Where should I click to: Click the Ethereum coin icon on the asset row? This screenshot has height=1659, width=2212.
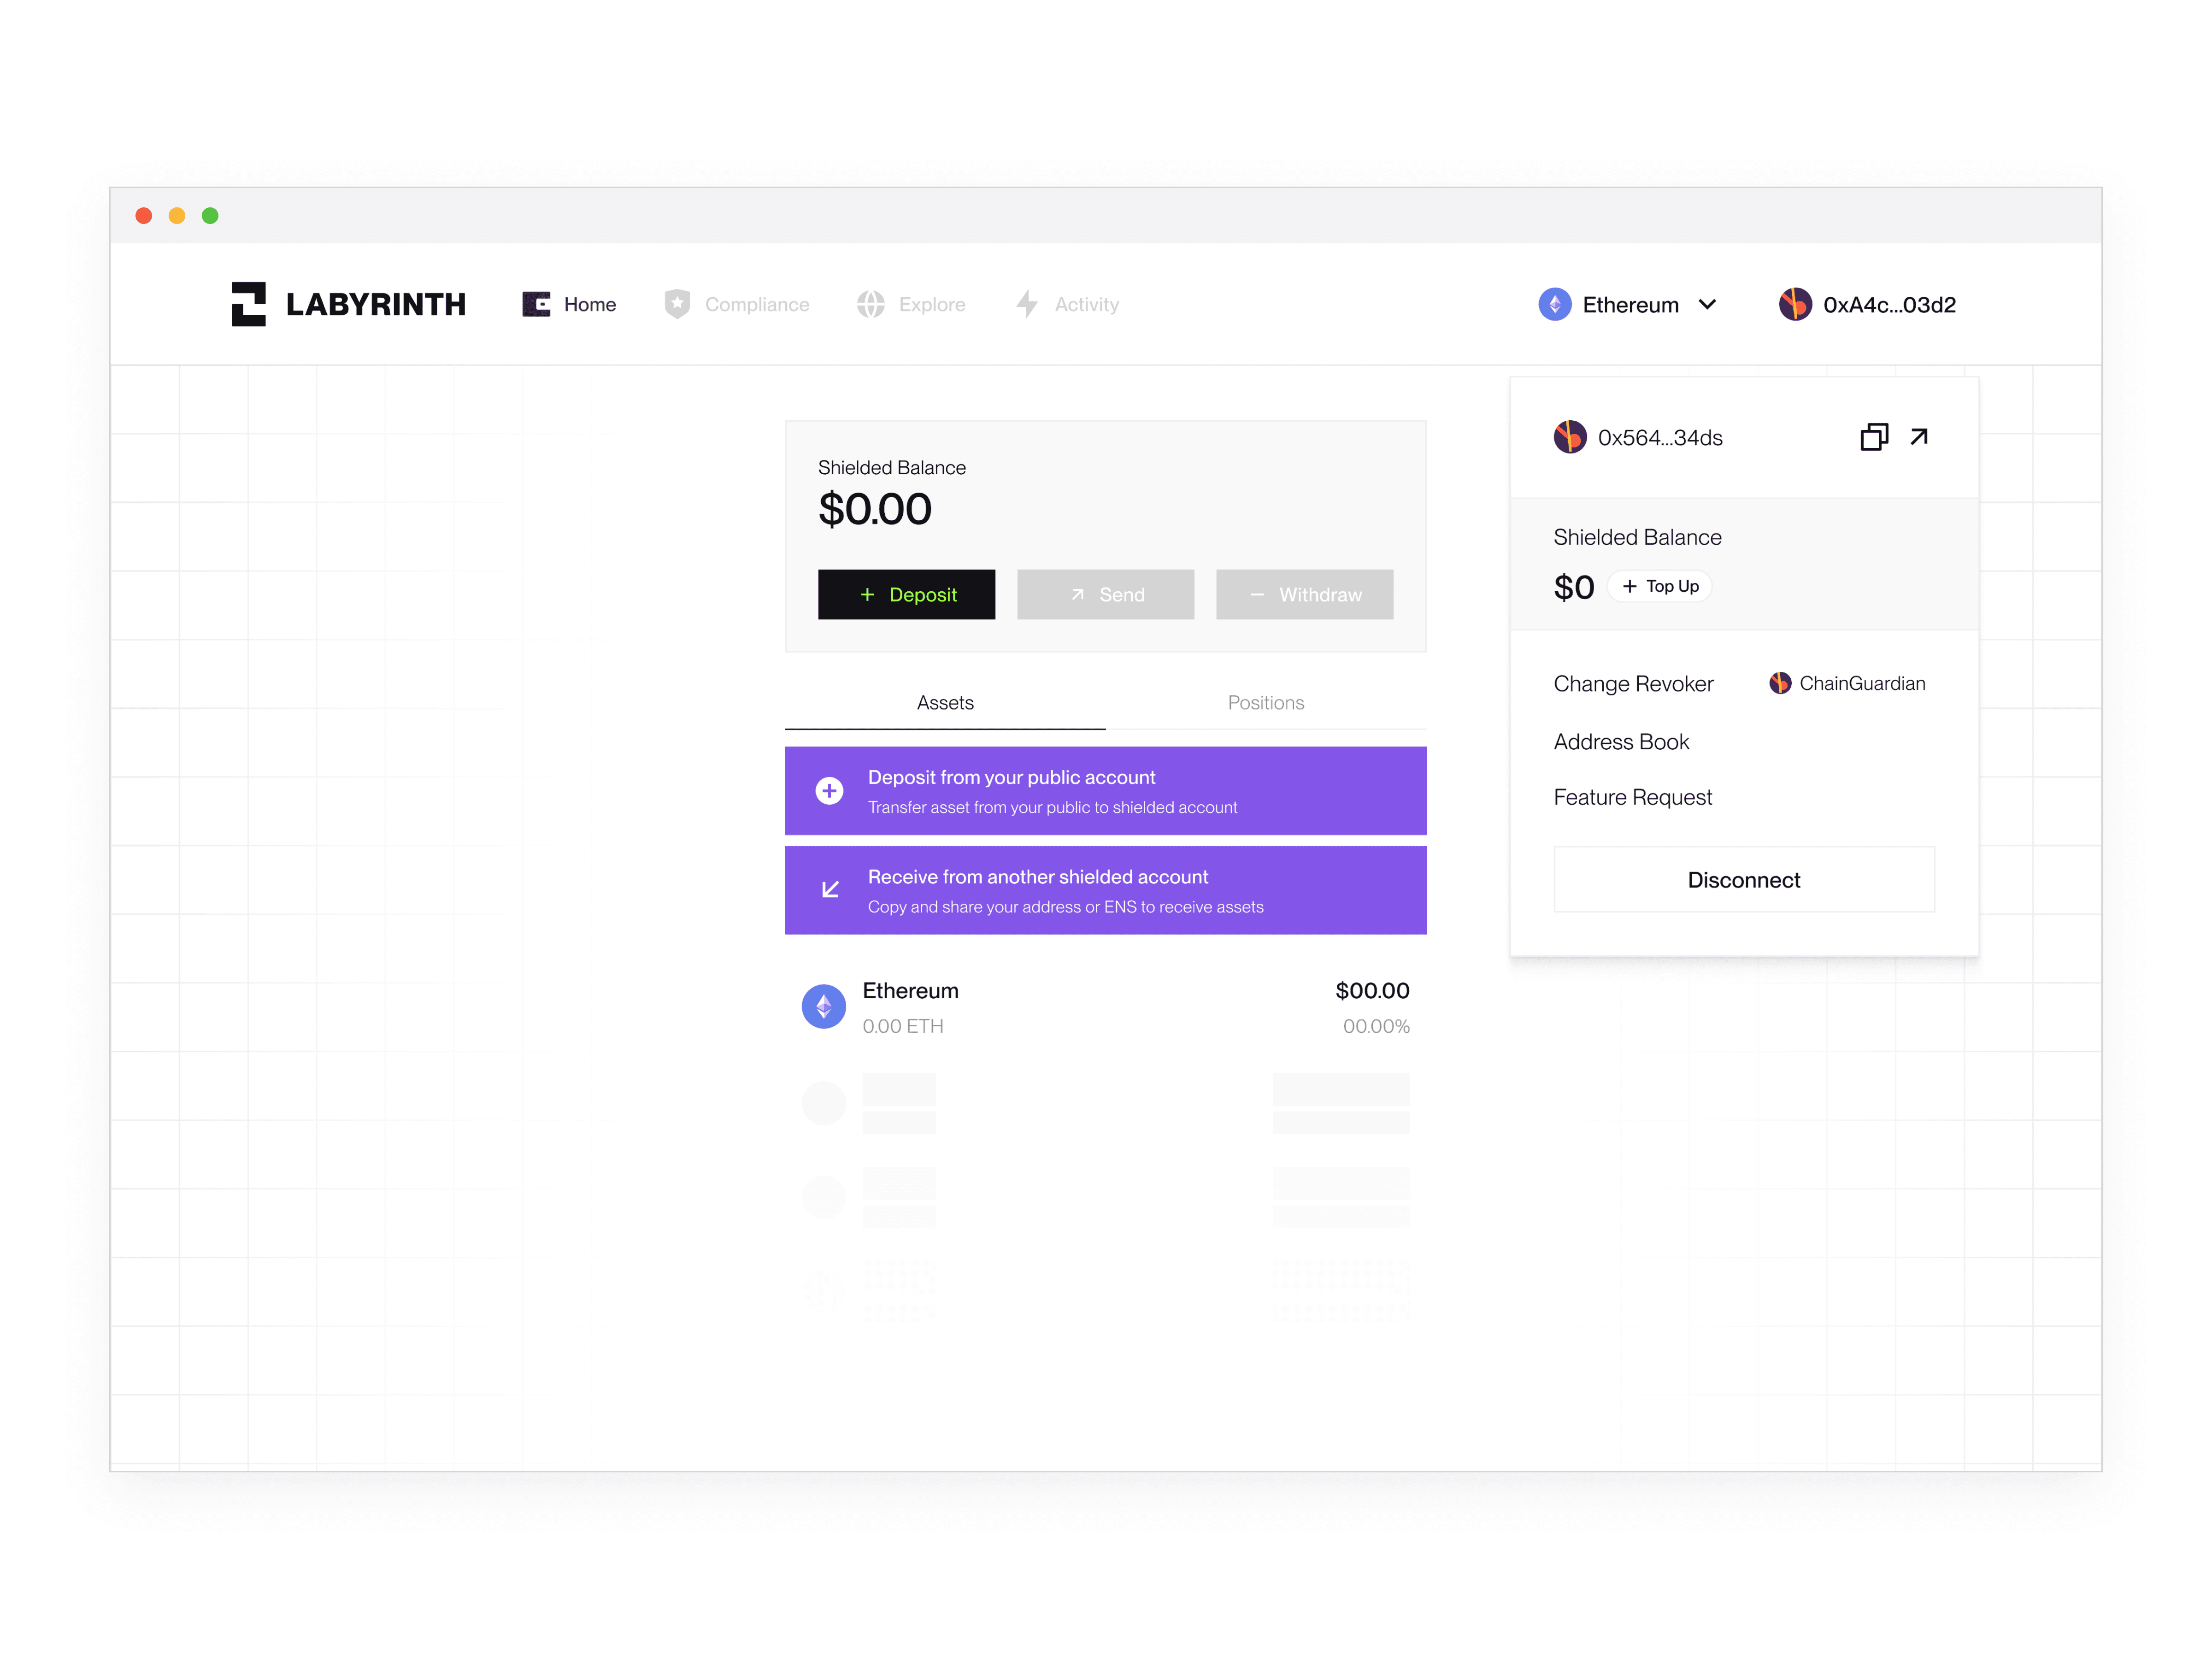point(823,1006)
